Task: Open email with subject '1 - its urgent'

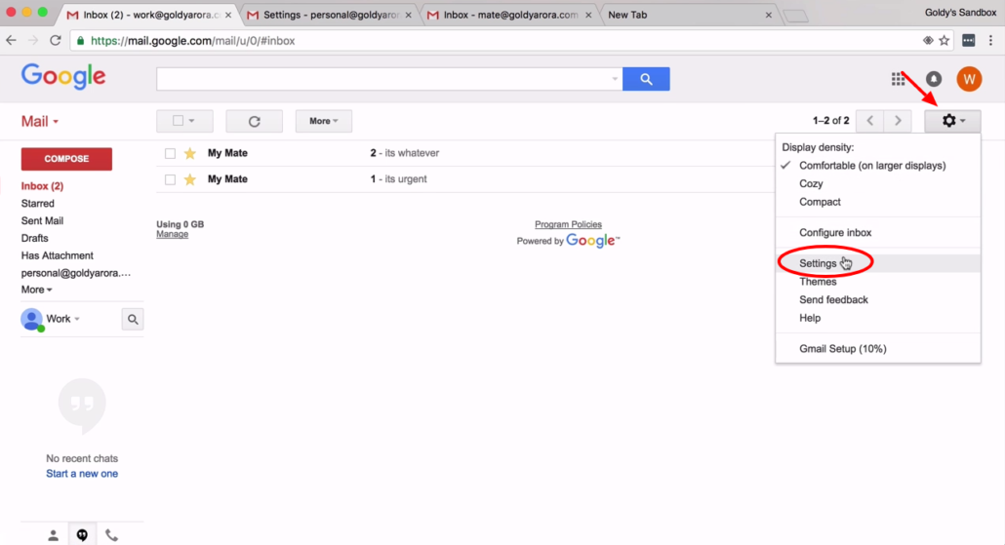Action: click(398, 178)
